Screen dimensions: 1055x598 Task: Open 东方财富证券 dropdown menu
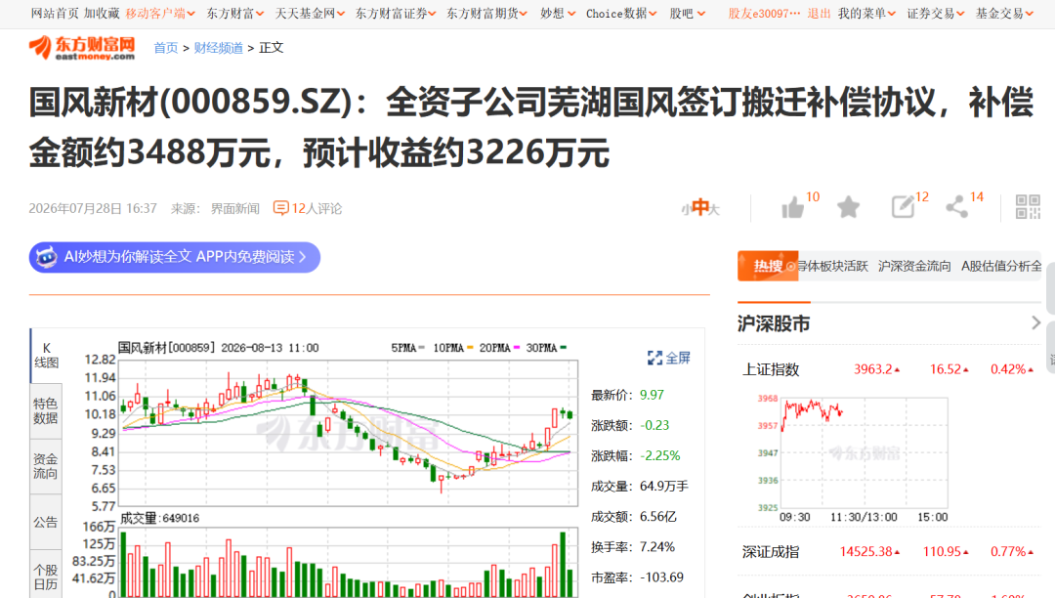(x=396, y=14)
